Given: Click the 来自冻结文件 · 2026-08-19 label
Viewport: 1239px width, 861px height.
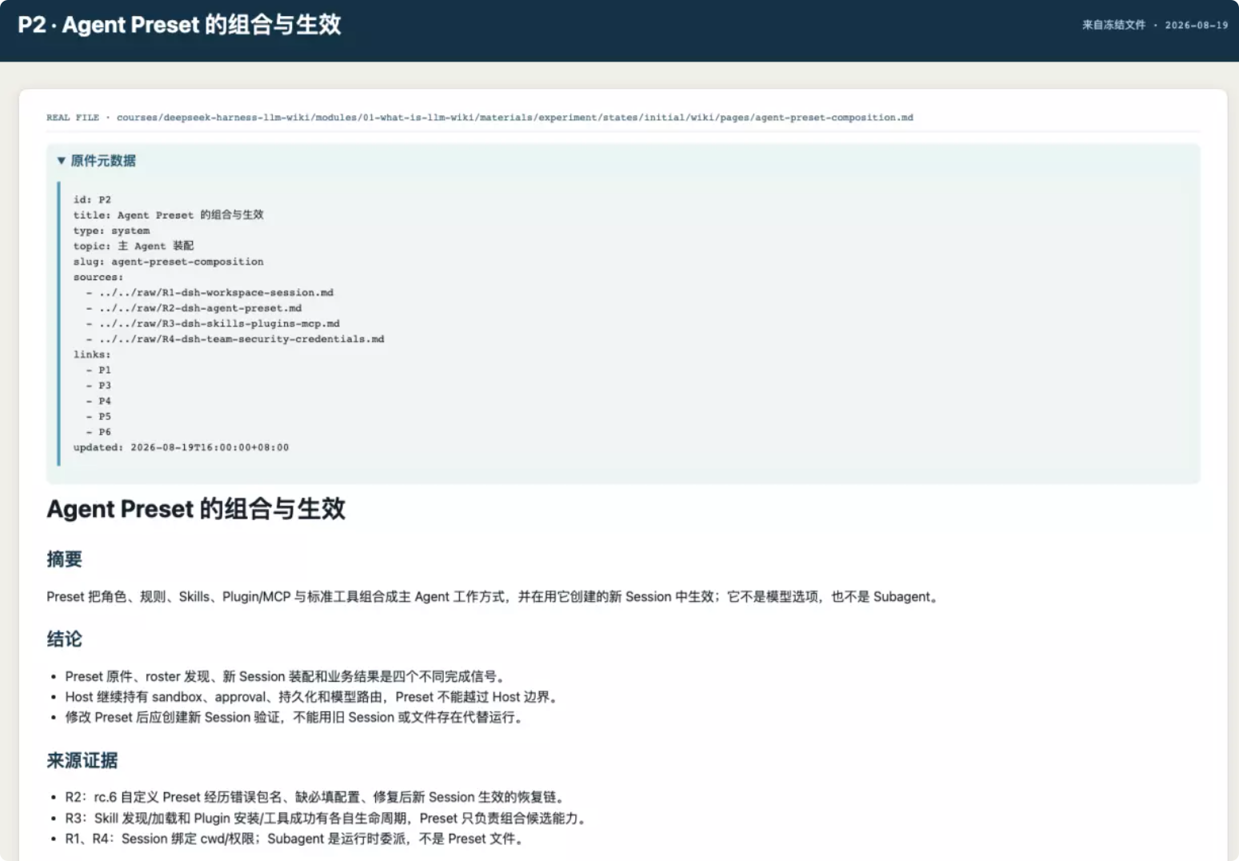Looking at the screenshot, I should point(1154,25).
